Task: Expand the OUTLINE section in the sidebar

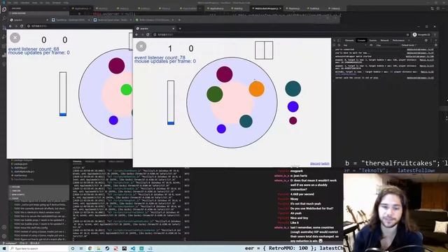Action: [x=39, y=187]
